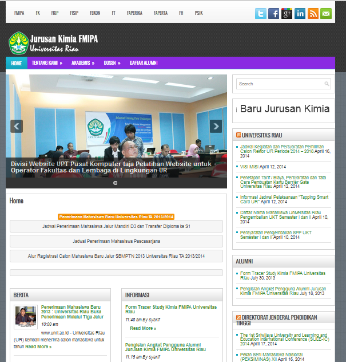Open the FK faculty link
Viewport: 346px width, 362px height.
pos(38,13)
